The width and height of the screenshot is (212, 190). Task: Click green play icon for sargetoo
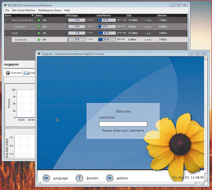click(39, 27)
